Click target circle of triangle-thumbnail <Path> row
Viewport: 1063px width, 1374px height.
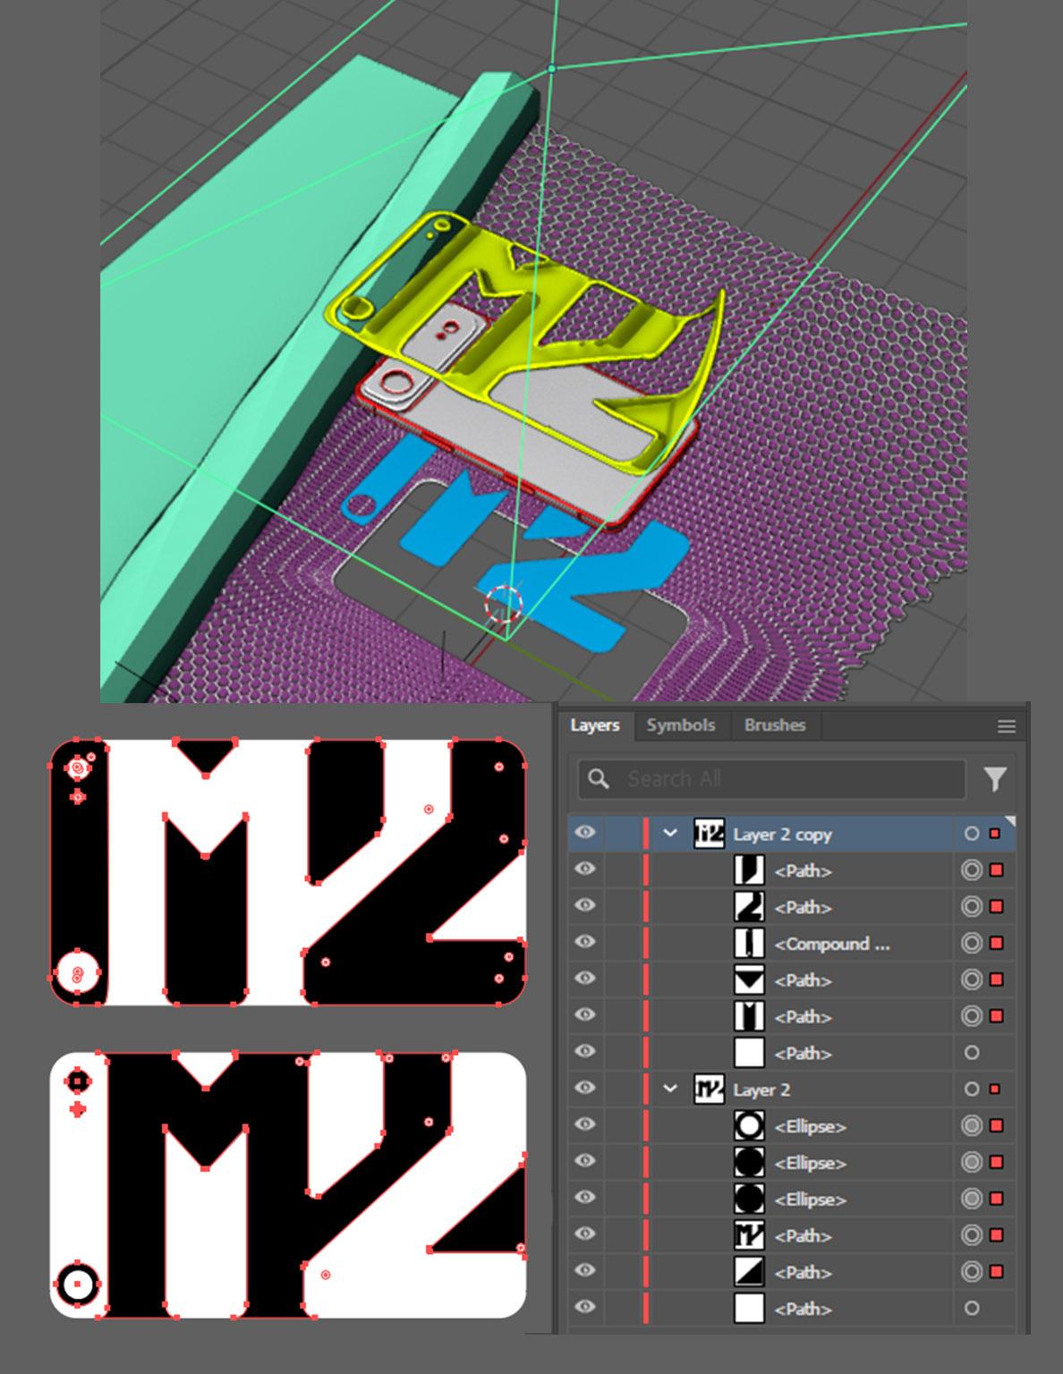tap(972, 980)
